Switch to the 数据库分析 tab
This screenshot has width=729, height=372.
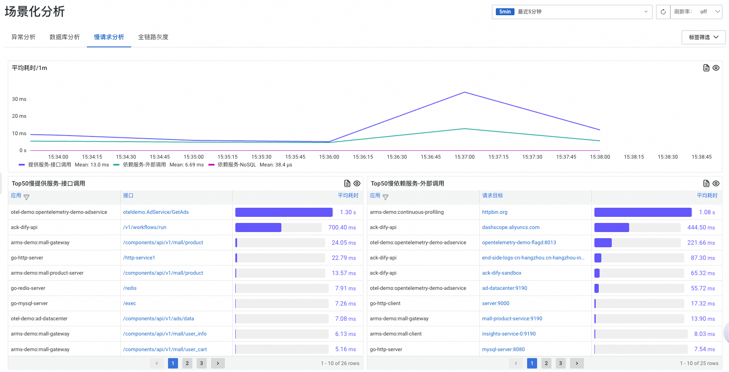click(x=65, y=37)
